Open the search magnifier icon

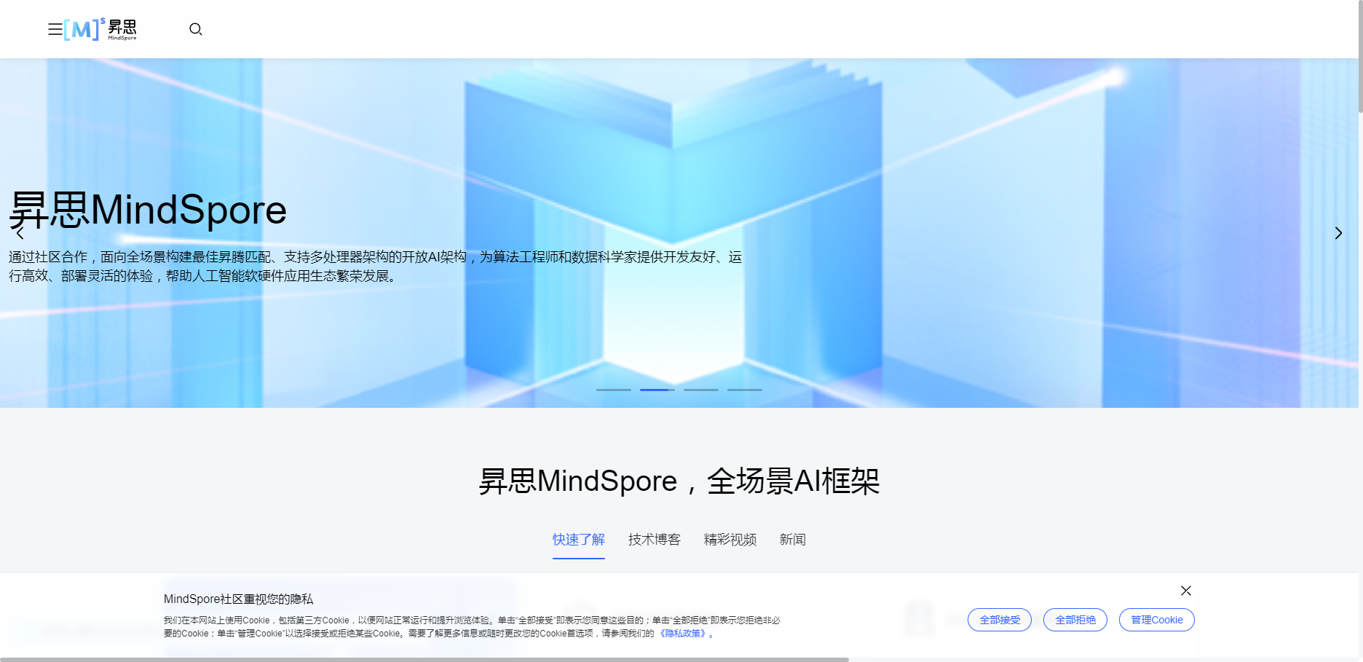click(x=196, y=29)
